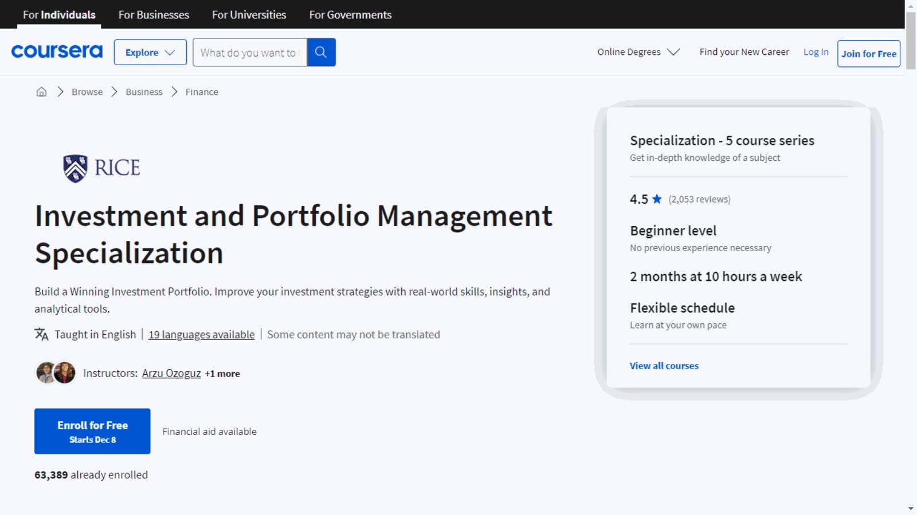Click scrollbar up arrow

point(911,5)
